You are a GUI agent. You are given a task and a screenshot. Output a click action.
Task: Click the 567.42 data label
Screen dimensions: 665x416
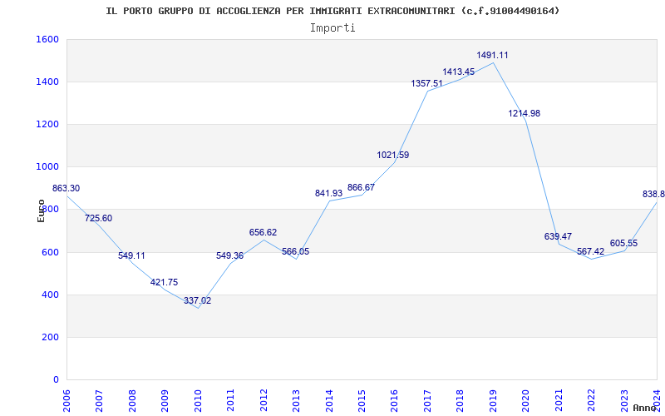tap(590, 251)
